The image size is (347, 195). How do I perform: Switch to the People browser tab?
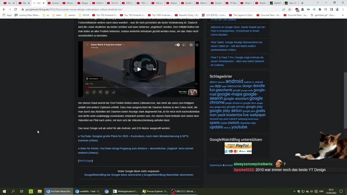[83, 3]
